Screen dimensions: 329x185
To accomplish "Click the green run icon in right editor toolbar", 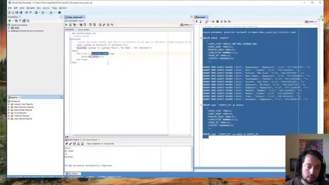I will [x=213, y=22].
